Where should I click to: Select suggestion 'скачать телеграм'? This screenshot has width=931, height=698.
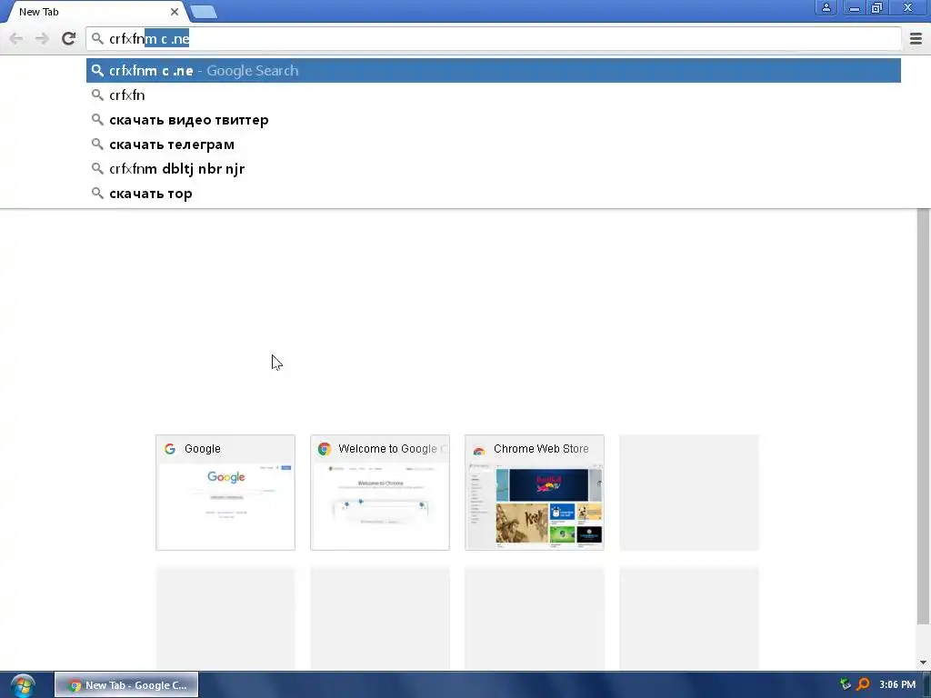point(494,145)
